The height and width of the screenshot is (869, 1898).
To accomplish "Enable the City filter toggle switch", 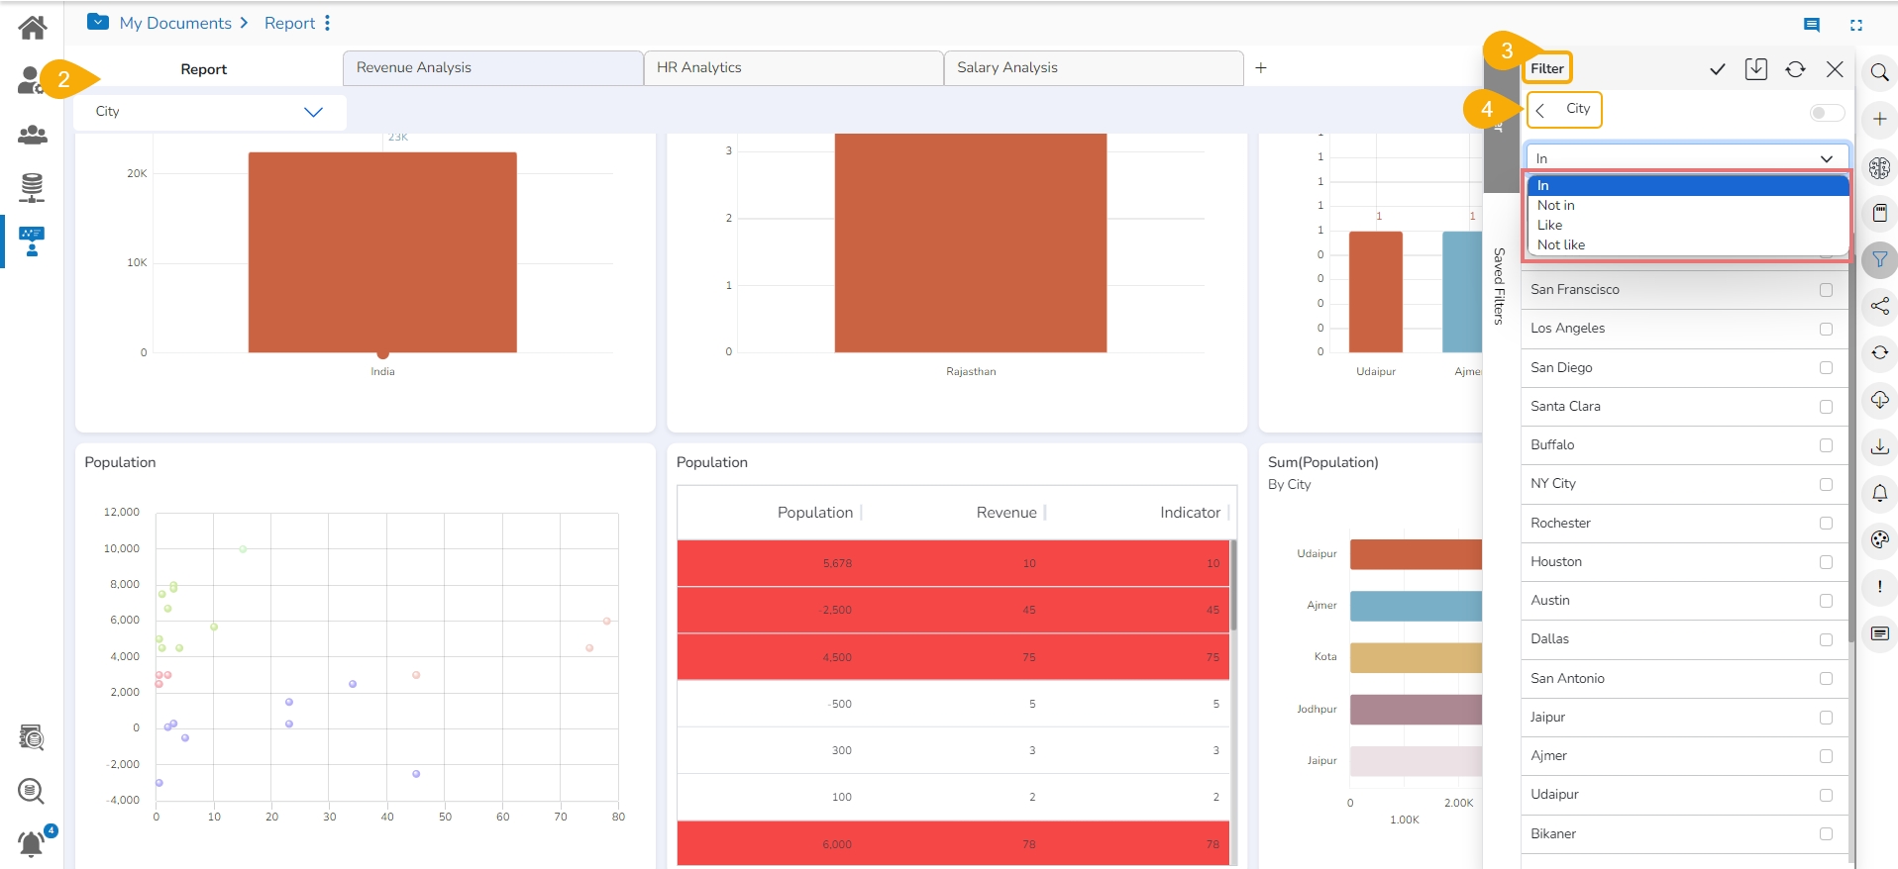I will tap(1827, 113).
